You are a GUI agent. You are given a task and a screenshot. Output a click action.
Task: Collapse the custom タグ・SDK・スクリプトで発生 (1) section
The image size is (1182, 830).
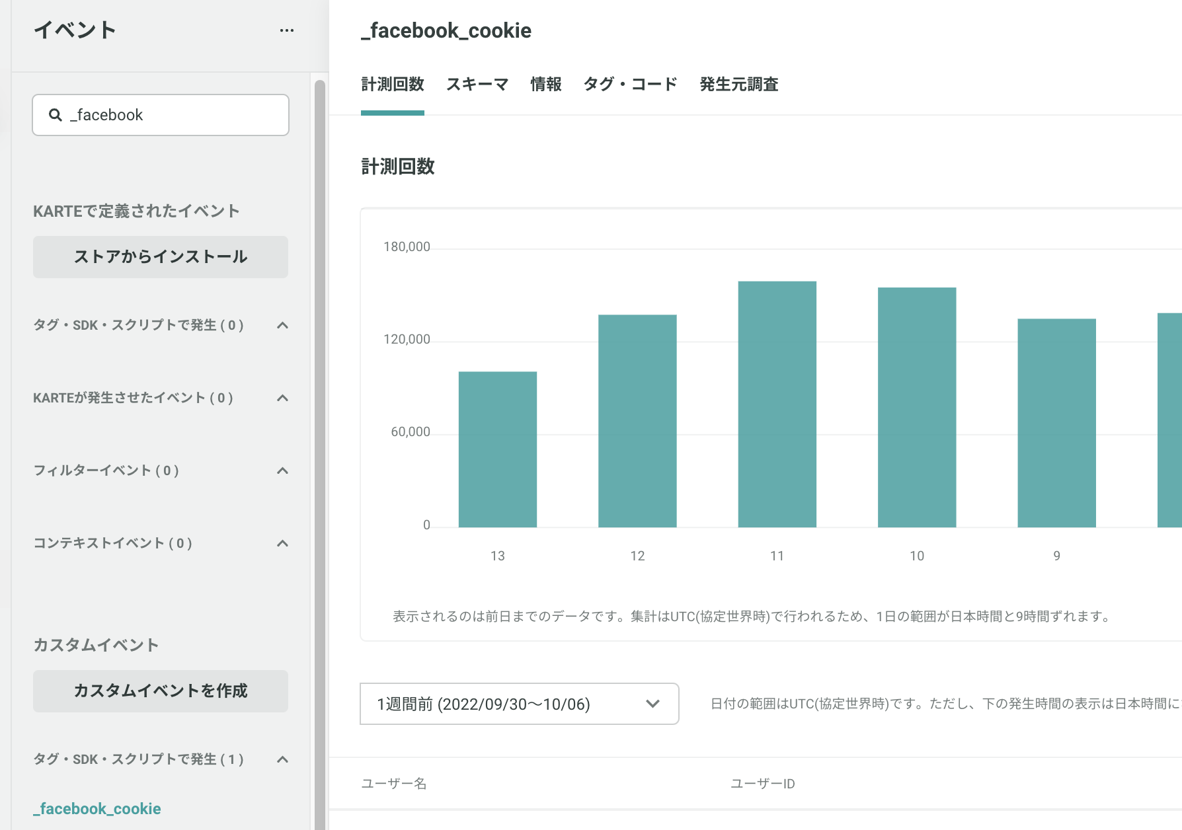282,759
